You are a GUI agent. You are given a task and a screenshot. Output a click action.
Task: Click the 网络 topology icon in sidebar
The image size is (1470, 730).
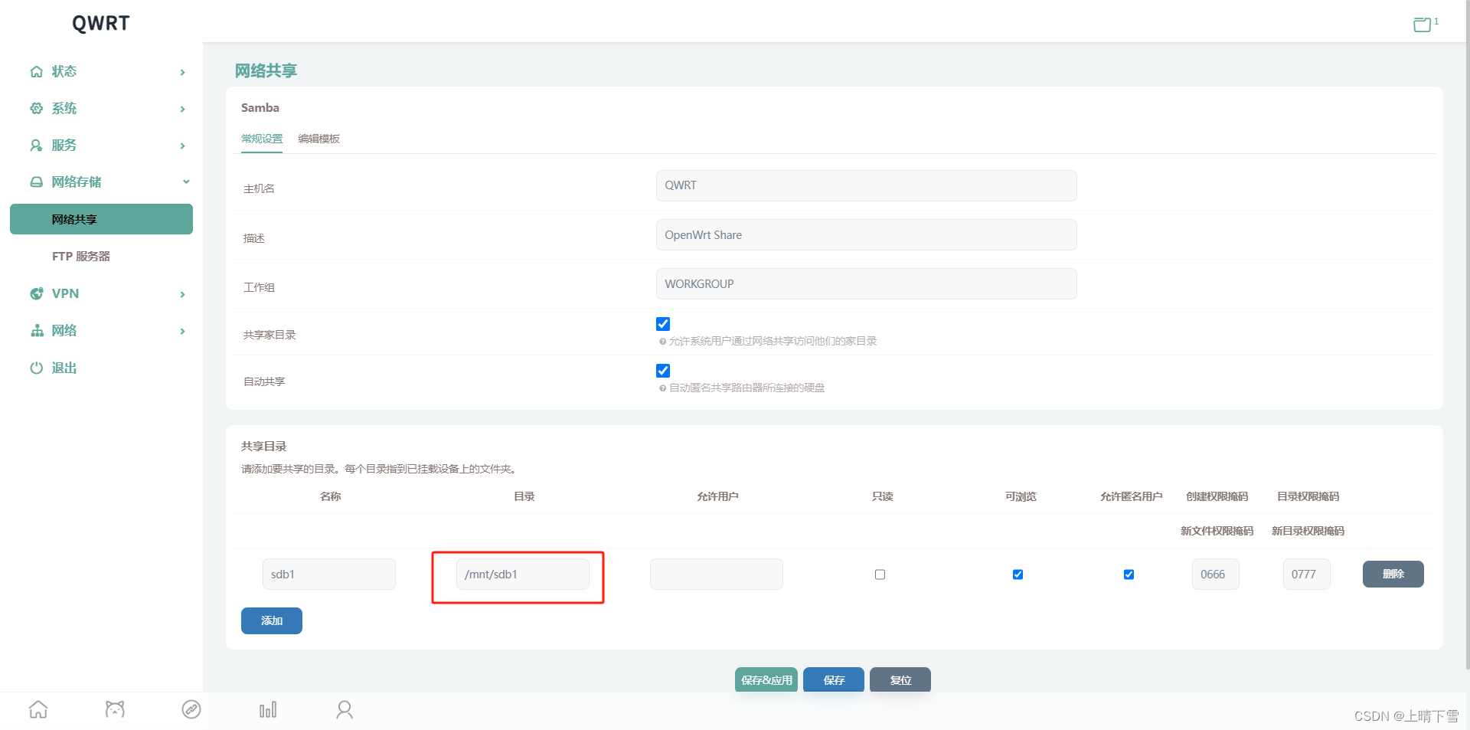tap(36, 330)
